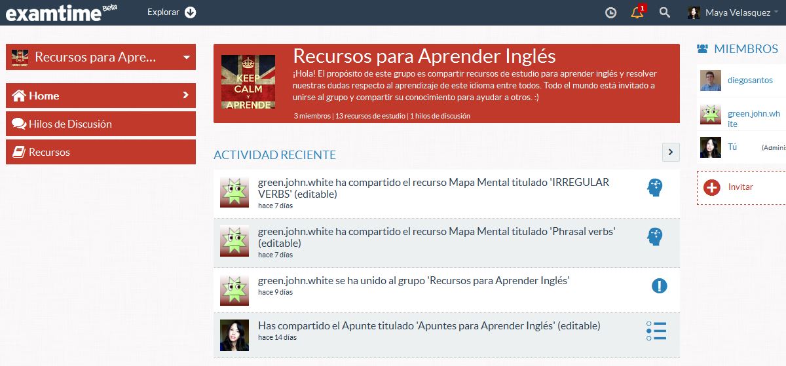Expand the Maya Velasquez user menu
This screenshot has height=366, width=786.
point(741,12)
